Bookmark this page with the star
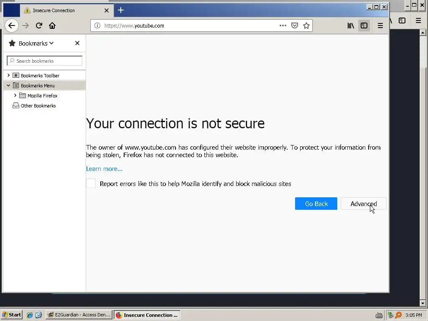Image resolution: width=428 pixels, height=321 pixels. (x=306, y=25)
